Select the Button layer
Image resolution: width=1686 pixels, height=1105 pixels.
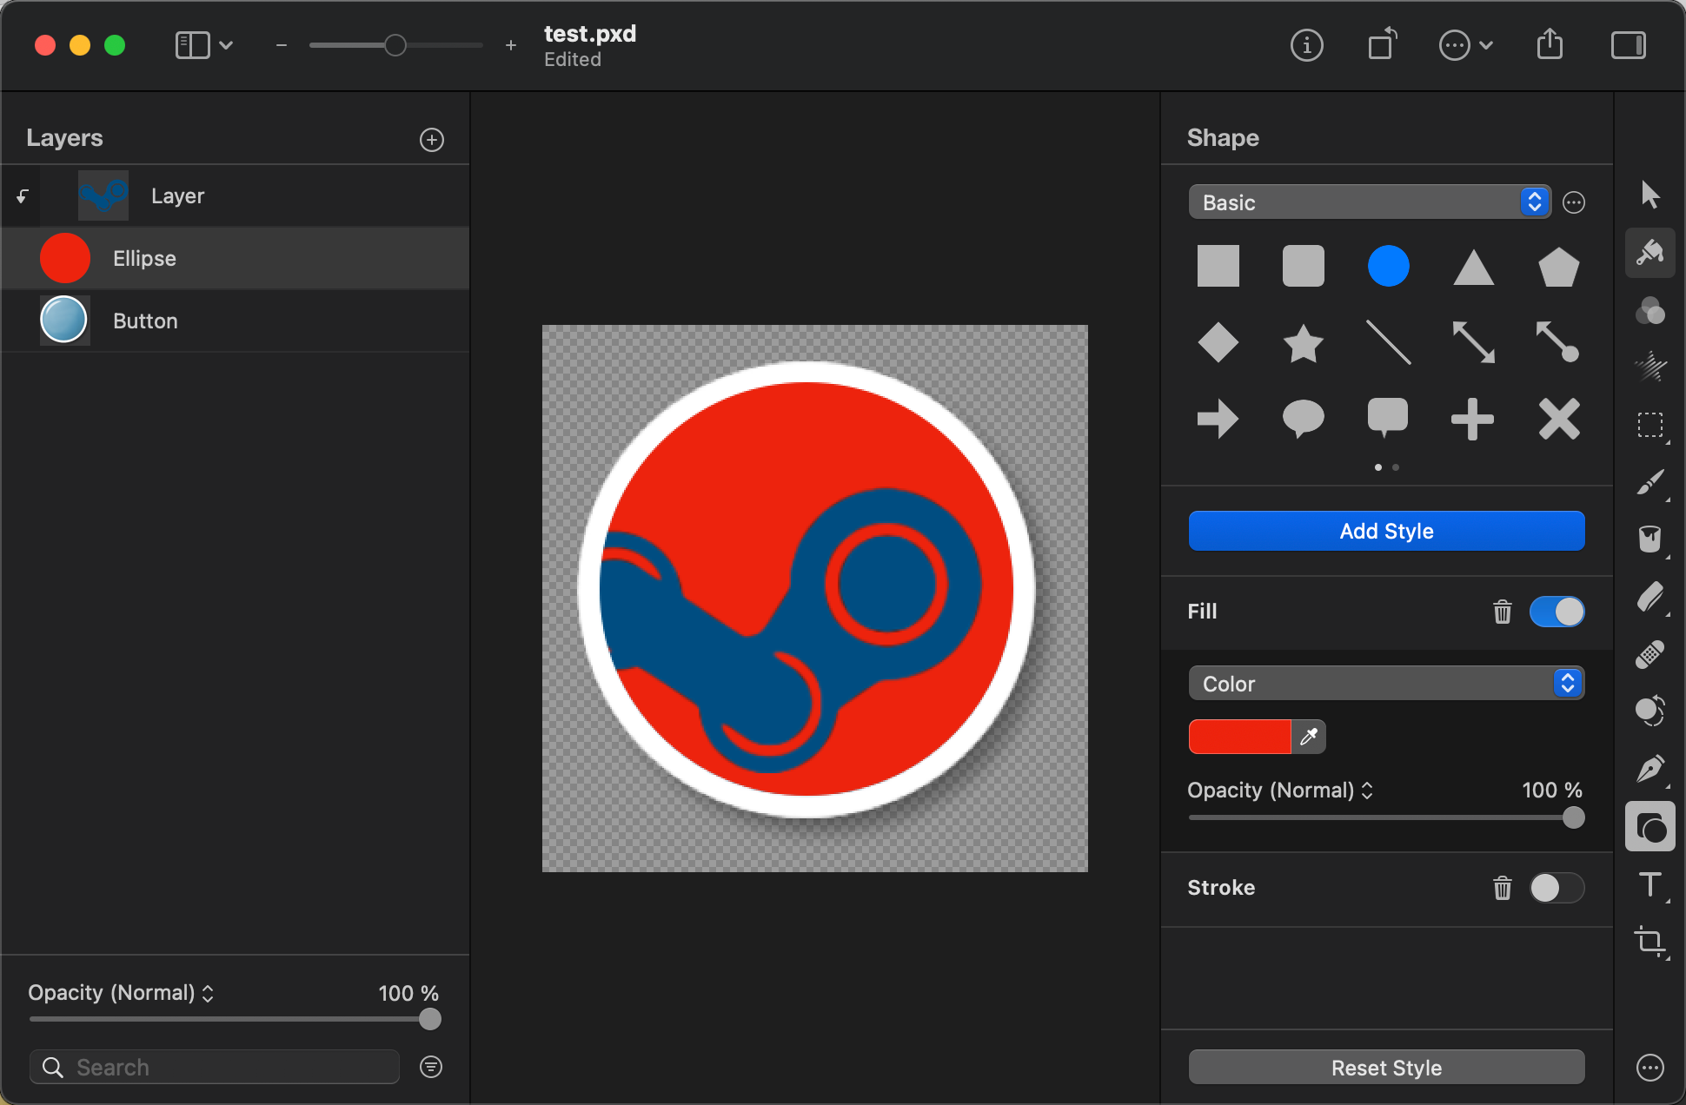pyautogui.click(x=236, y=321)
